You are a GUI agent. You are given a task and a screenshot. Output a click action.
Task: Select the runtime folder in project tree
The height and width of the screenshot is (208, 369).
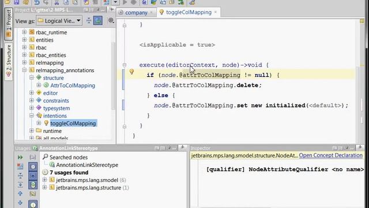tap(52, 131)
